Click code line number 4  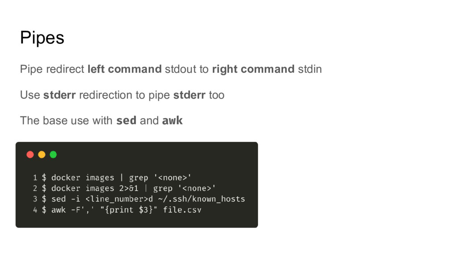pos(35,210)
